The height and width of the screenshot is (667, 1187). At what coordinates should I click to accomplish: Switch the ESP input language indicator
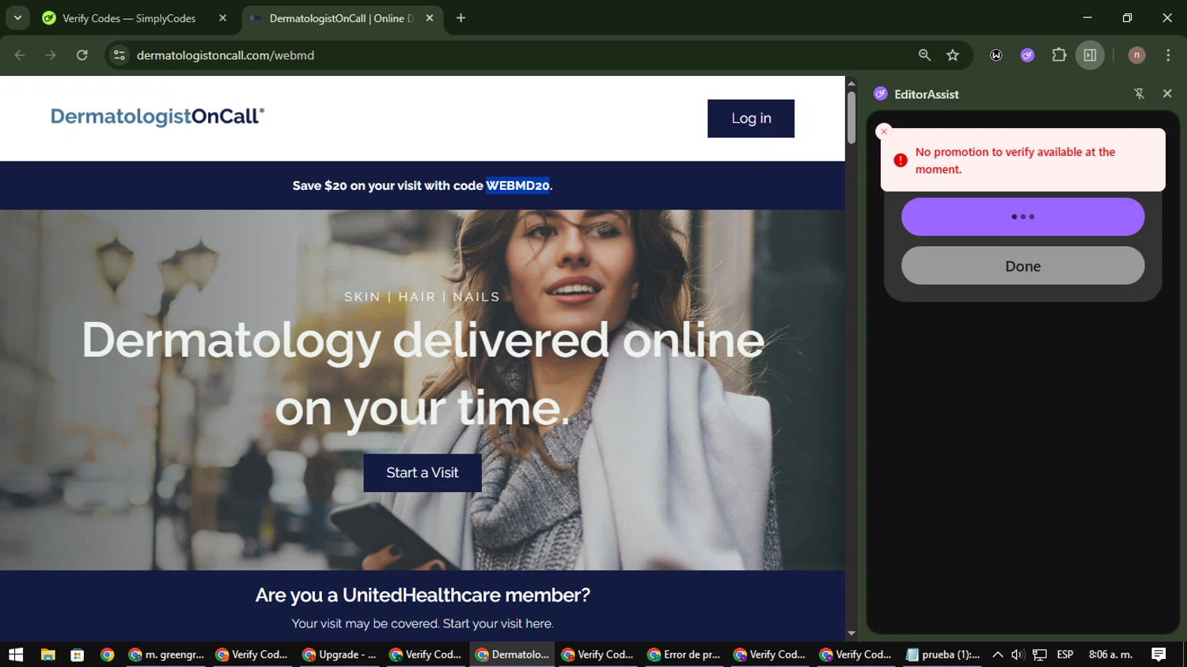(1065, 654)
